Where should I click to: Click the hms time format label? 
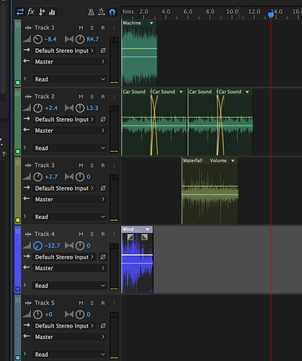click(128, 11)
